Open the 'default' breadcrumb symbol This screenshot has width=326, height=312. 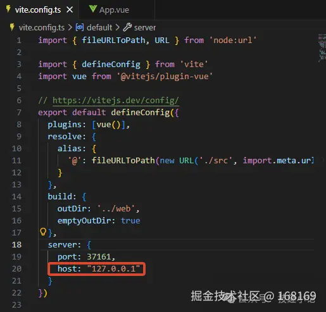point(99,27)
